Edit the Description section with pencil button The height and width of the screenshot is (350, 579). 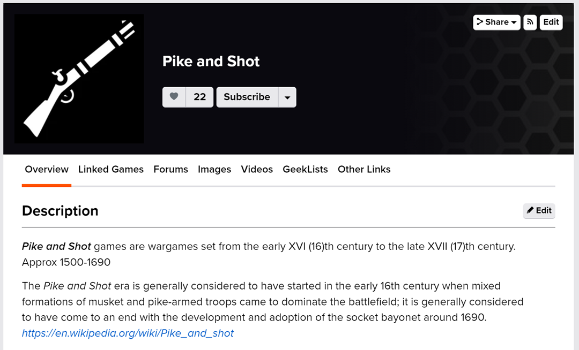tap(539, 210)
